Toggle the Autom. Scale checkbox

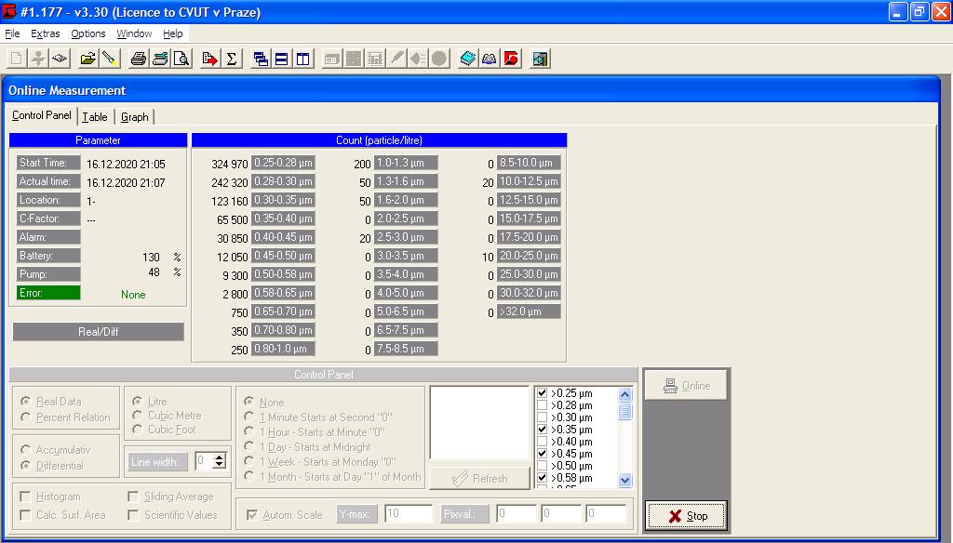pos(251,515)
